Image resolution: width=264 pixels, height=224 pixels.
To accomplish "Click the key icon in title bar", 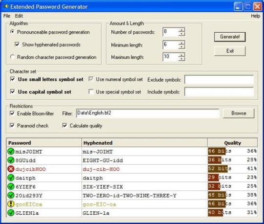I will point(5,6).
